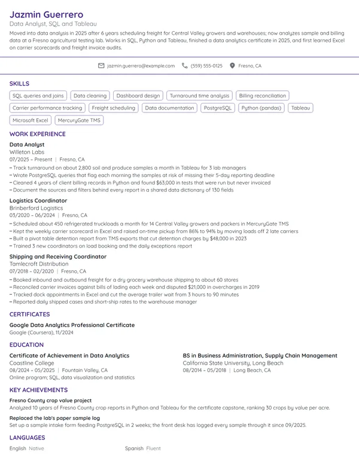This screenshot has height=464, width=359.
Task: Click bullet about freight for 60 stores
Action: click(x=124, y=280)
